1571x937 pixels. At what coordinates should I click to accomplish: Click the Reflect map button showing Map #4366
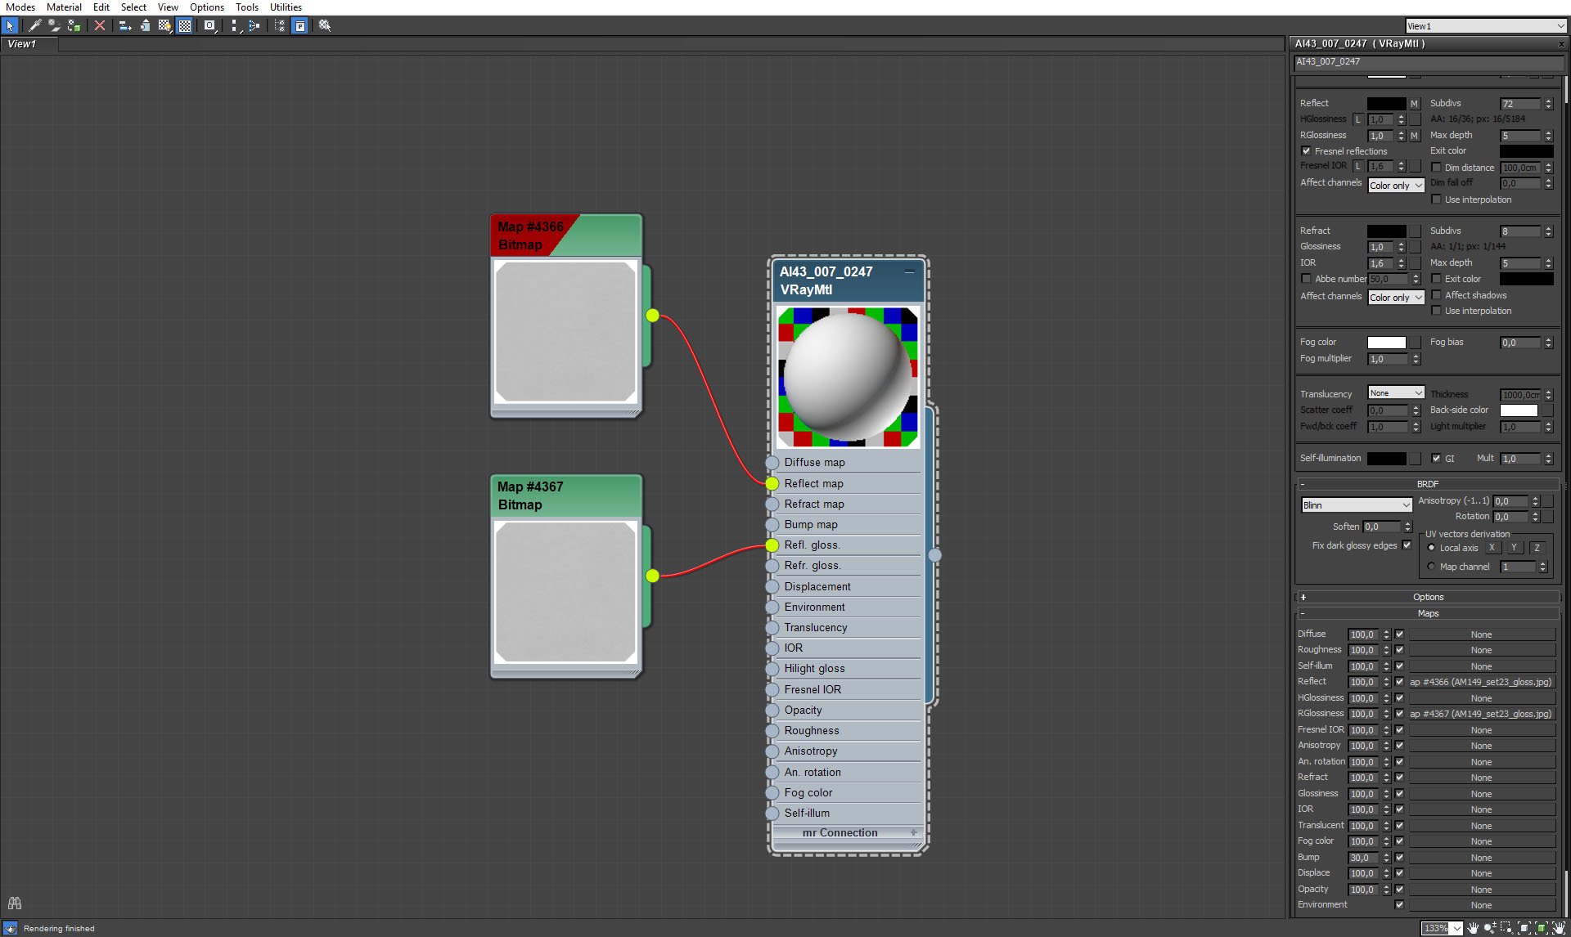(x=1481, y=682)
